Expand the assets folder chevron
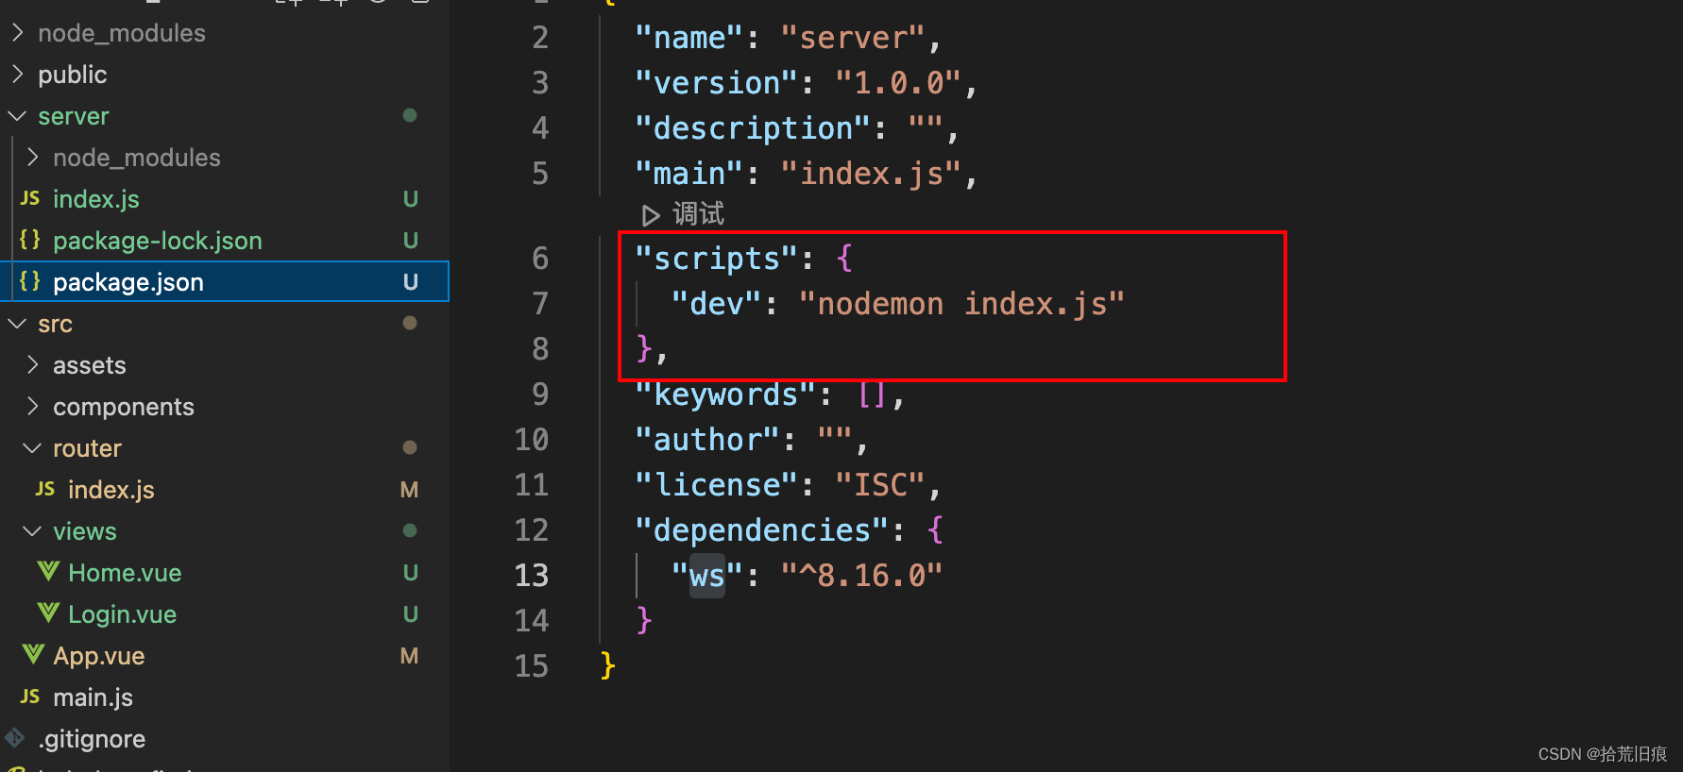The width and height of the screenshot is (1683, 772). [33, 364]
